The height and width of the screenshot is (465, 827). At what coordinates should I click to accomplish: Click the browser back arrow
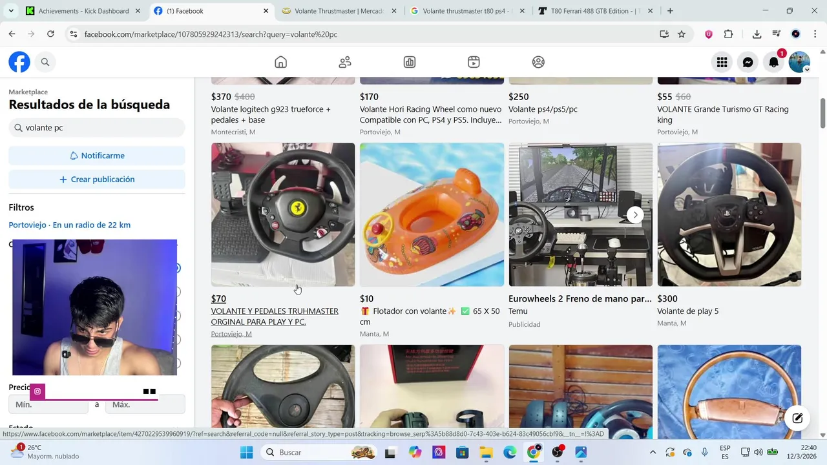click(x=12, y=34)
